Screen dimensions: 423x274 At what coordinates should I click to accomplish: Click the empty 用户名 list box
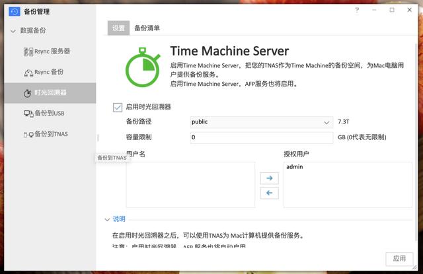190,185
